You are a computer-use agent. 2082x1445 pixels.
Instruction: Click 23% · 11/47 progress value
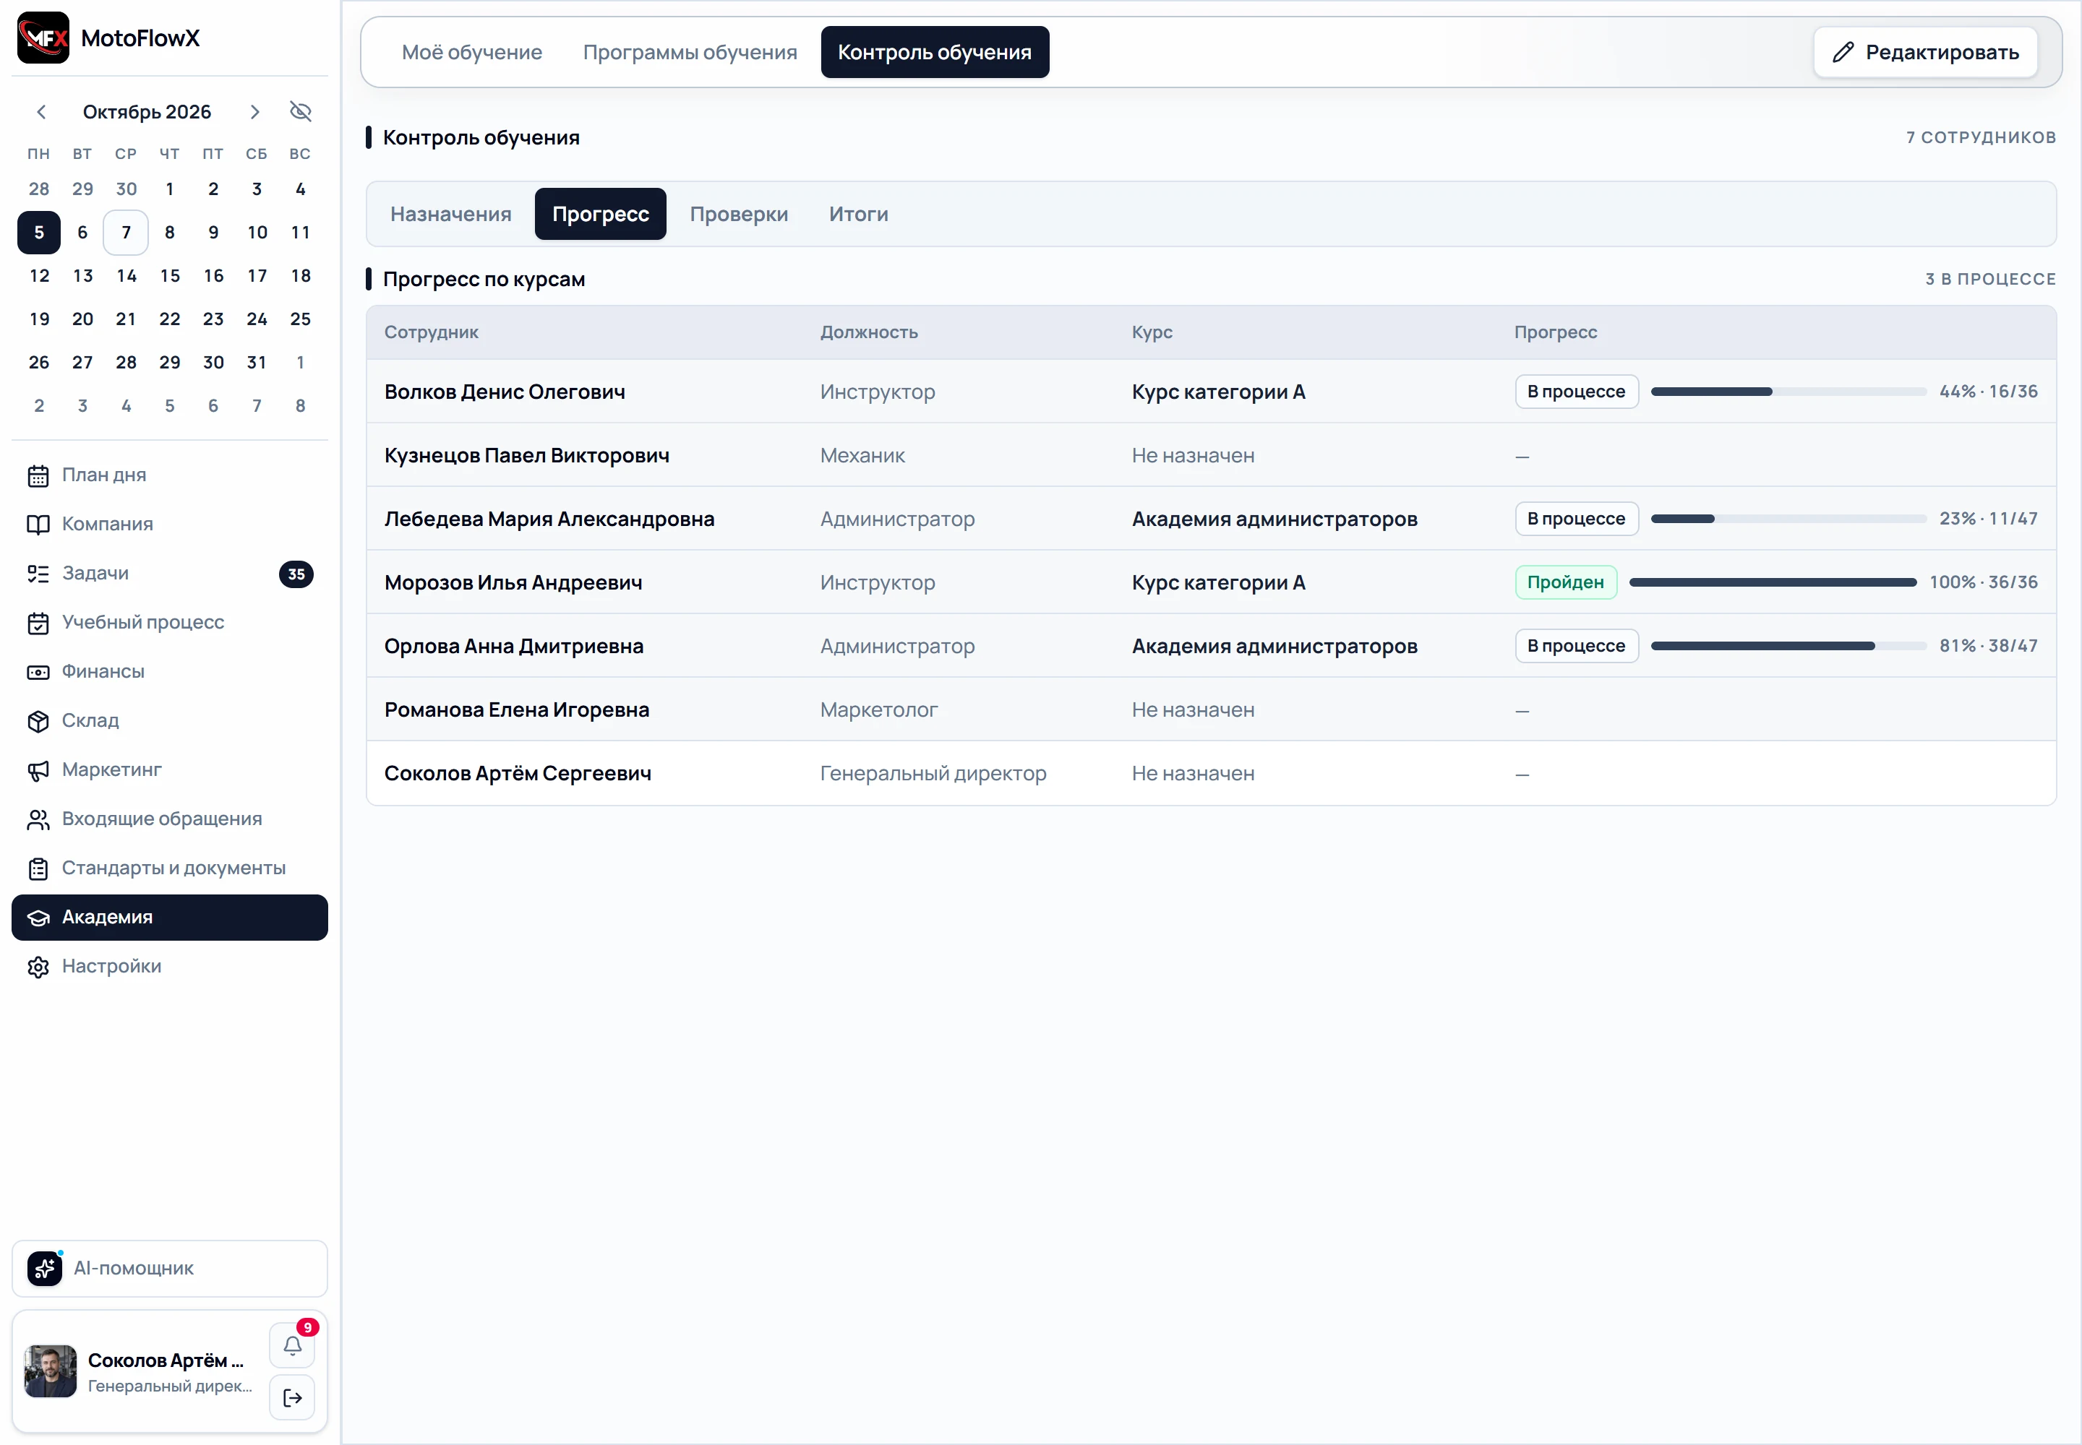click(1988, 519)
